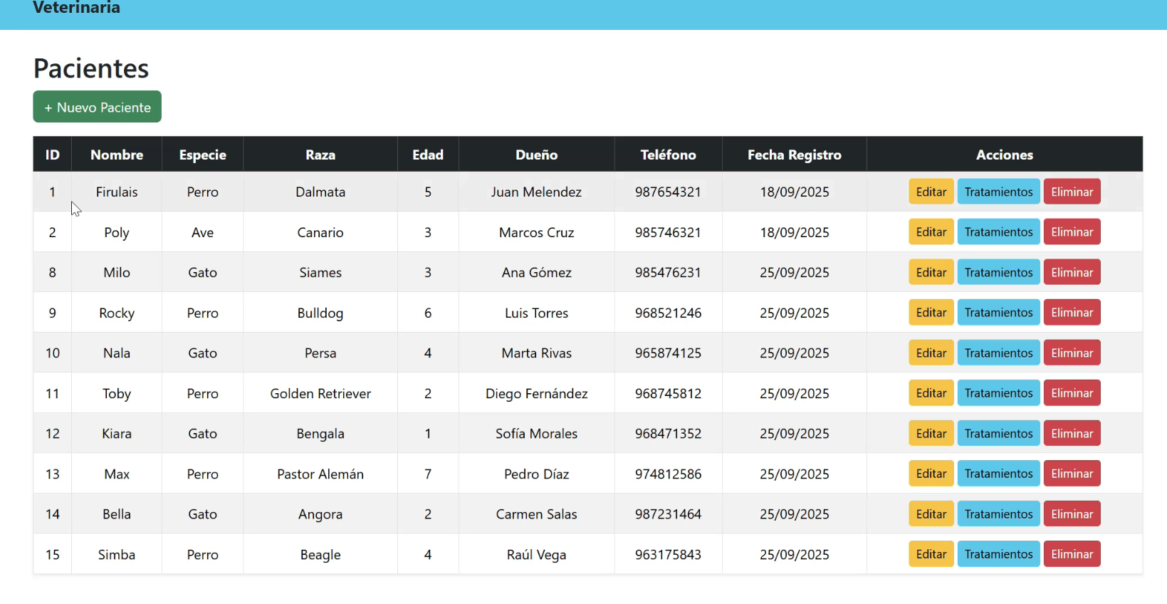Screen dimensions: 1167x604
Task: Eliminate the Firulais record
Action: 1071,192
